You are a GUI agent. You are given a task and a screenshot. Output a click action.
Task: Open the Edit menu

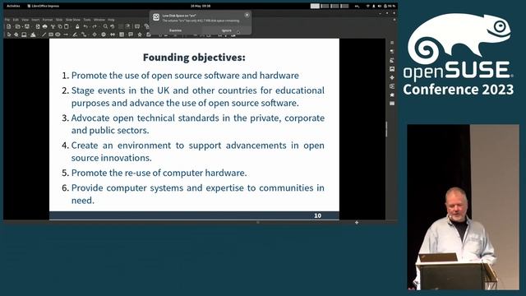click(x=16, y=20)
